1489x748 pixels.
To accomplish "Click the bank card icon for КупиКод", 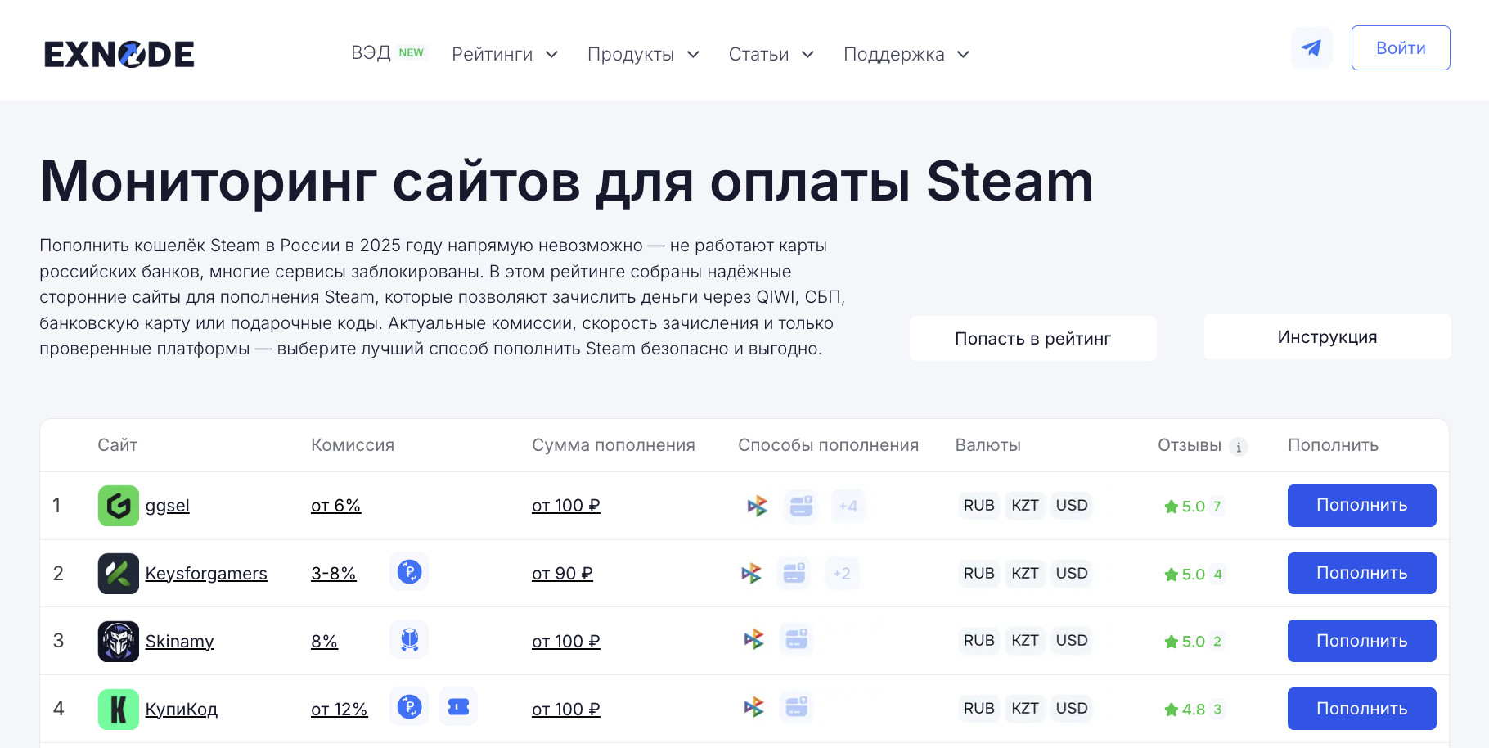I will (x=797, y=706).
